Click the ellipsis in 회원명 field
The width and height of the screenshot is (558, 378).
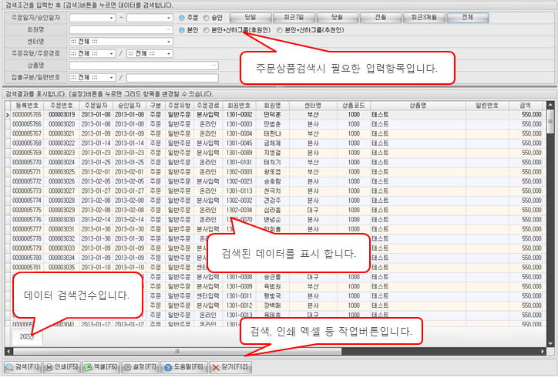(x=169, y=30)
